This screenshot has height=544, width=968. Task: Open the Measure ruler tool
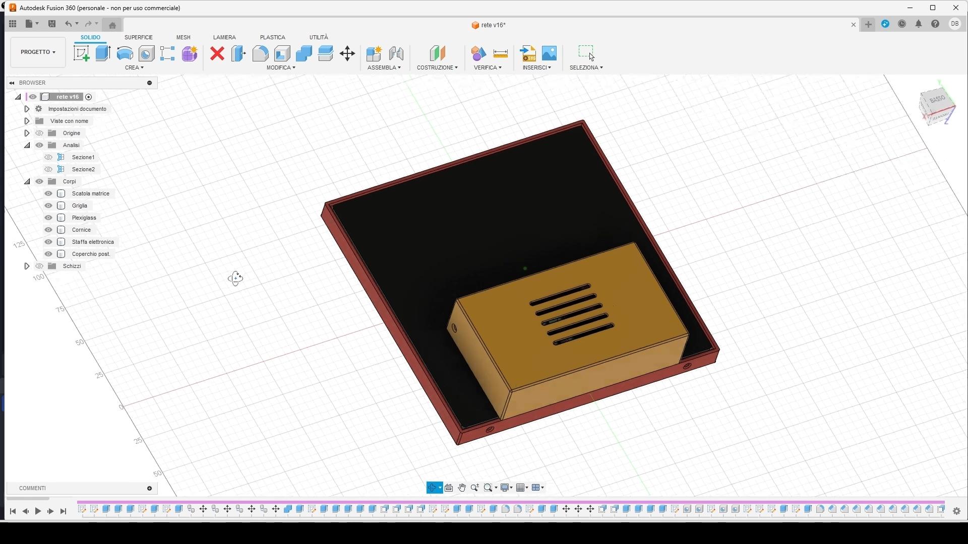501,53
